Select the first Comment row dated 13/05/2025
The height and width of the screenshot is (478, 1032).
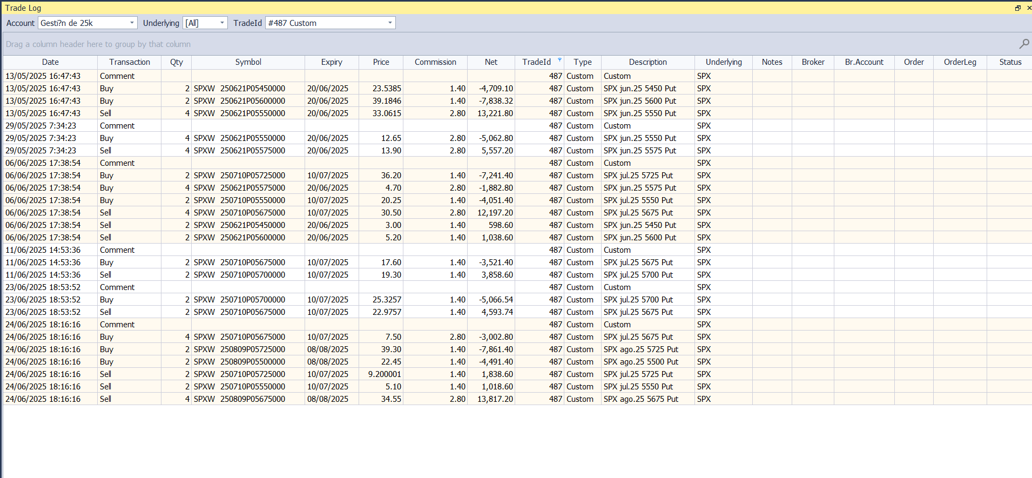(117, 76)
